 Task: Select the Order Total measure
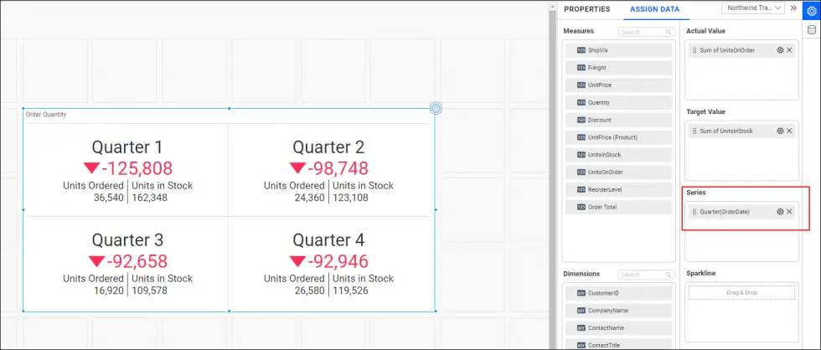pyautogui.click(x=618, y=207)
